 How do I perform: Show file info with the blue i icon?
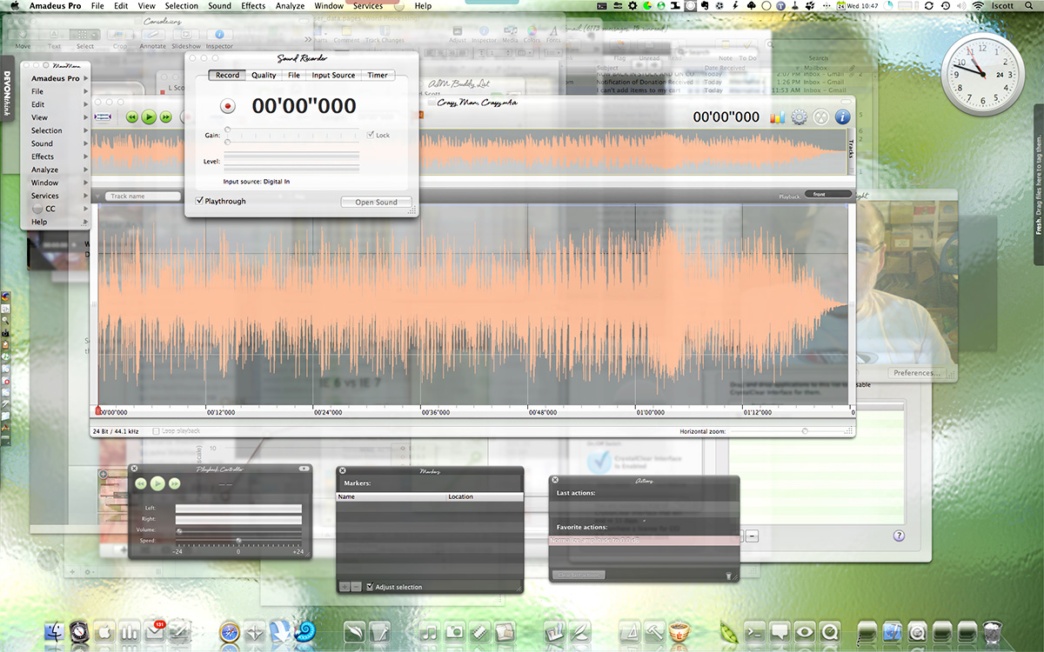click(x=842, y=117)
